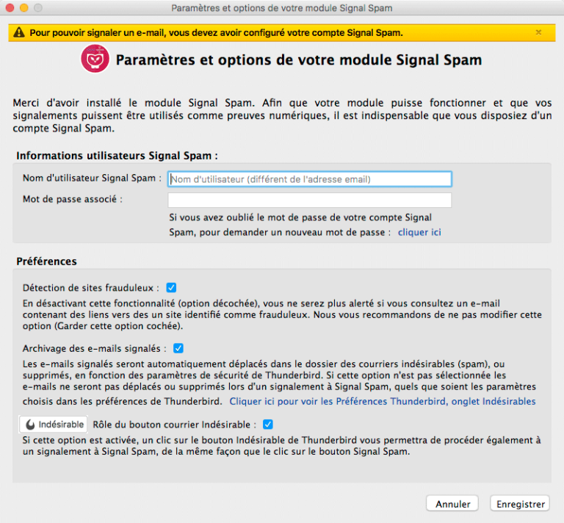Toggle Rôle du bouton courrier Indésirable checkbox
Viewport: 564px width, 523px height.
point(267,425)
